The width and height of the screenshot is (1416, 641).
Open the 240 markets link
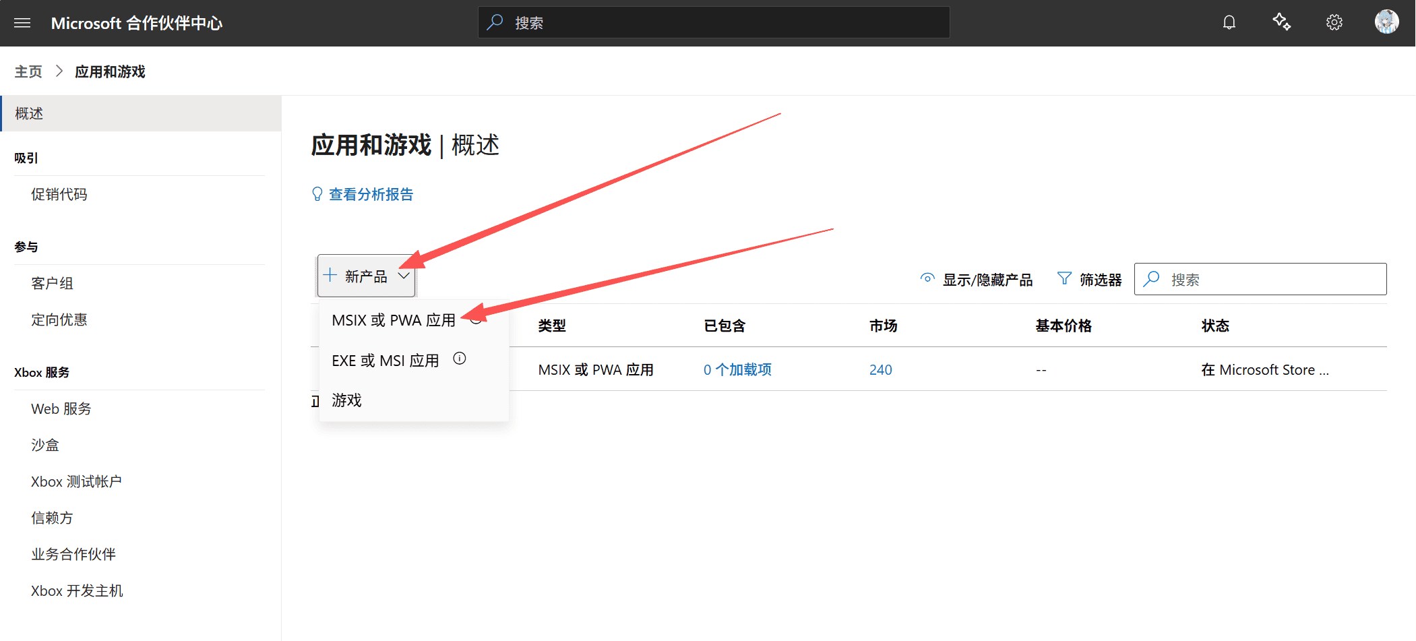(x=880, y=370)
